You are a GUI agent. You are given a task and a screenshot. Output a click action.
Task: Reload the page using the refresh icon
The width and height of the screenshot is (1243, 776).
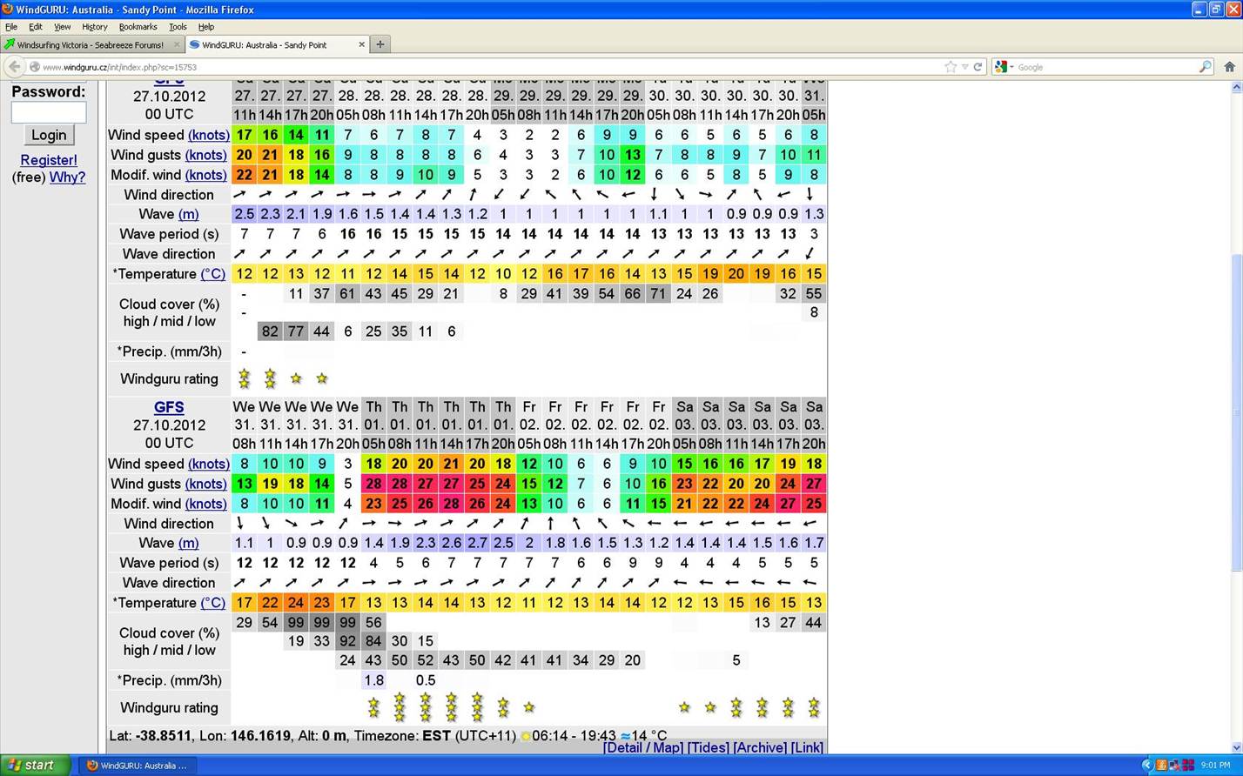pyautogui.click(x=978, y=67)
